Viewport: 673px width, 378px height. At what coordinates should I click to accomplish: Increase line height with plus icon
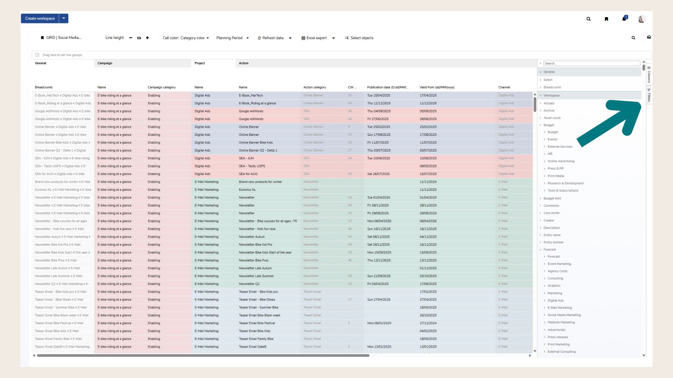point(147,38)
